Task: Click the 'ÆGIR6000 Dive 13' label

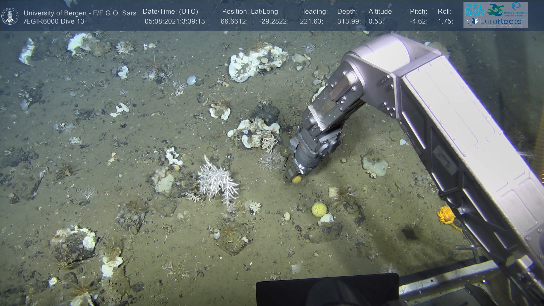Action: [x=54, y=22]
